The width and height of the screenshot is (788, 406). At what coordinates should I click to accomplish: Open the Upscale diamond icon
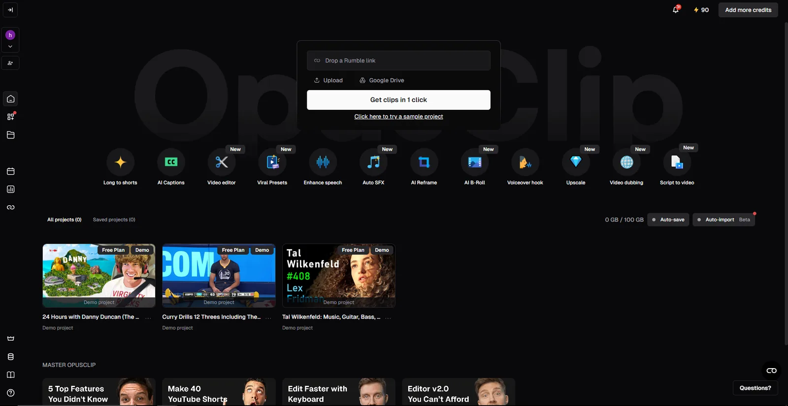coord(576,162)
